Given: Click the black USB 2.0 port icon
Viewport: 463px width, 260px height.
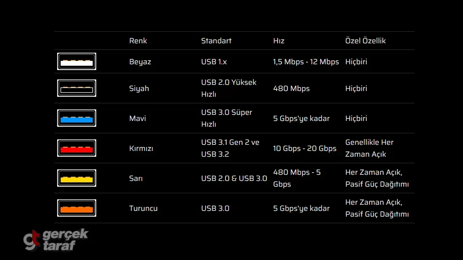Looking at the screenshot, I should point(77,88).
